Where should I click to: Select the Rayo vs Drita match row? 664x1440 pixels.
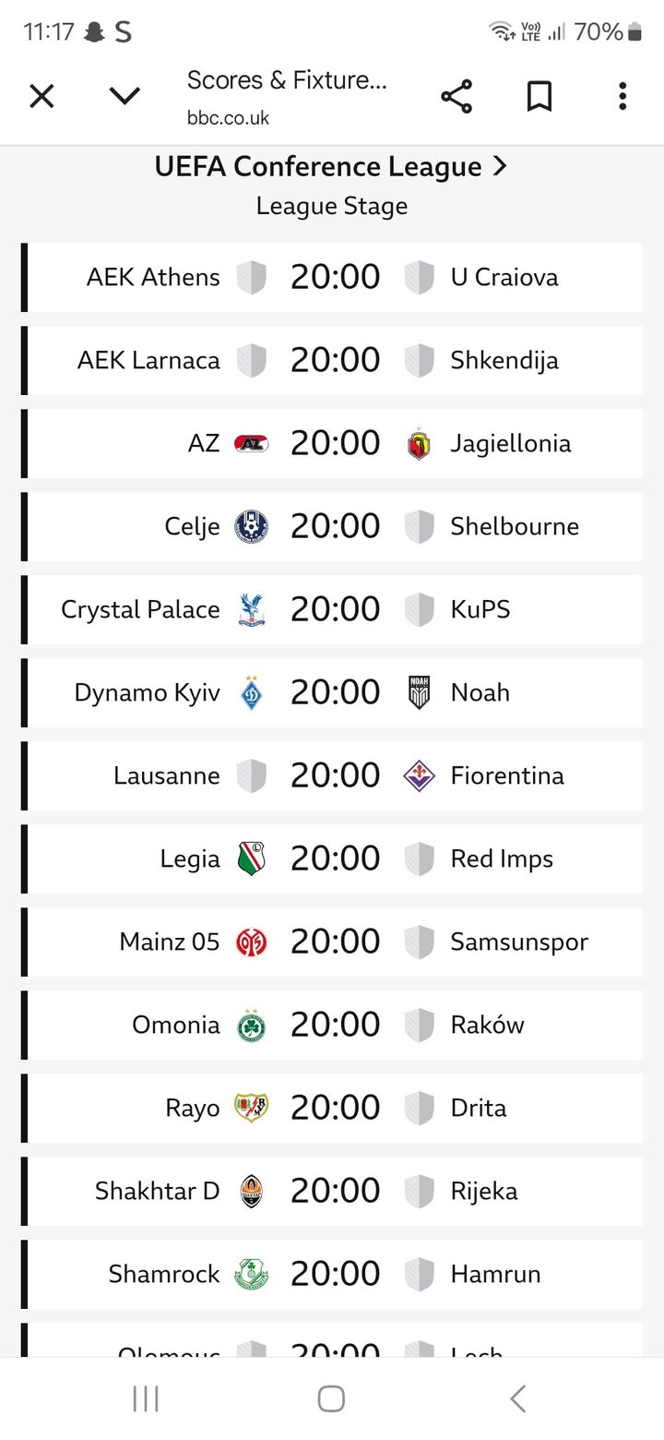(x=334, y=1108)
